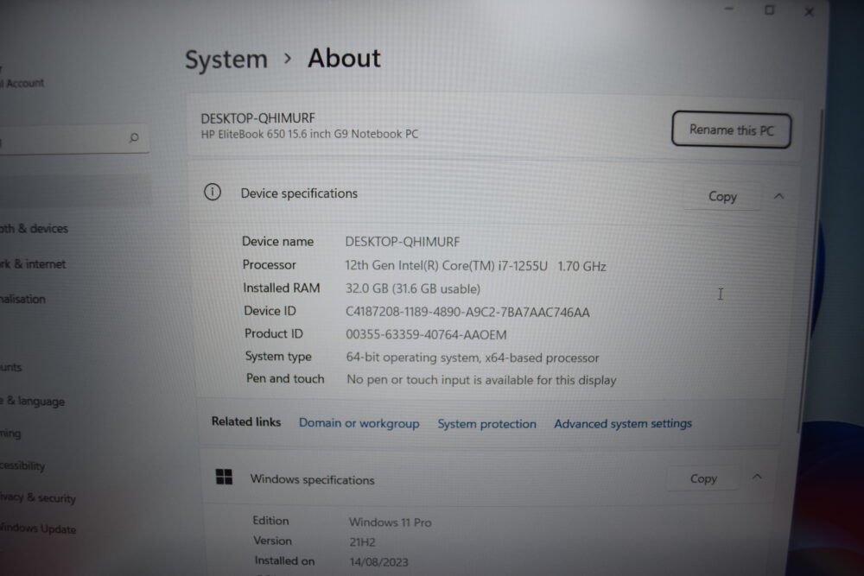Select the processor value 12th Gen Intel Core i7-1255U

[475, 265]
